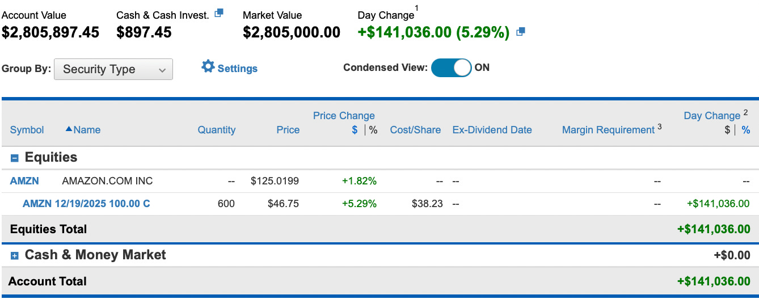Click the Account Value $2,805,897.45 figure
Viewport: 759px width, 299px height.
pyautogui.click(x=50, y=32)
